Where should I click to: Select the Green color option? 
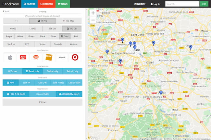(31, 36)
